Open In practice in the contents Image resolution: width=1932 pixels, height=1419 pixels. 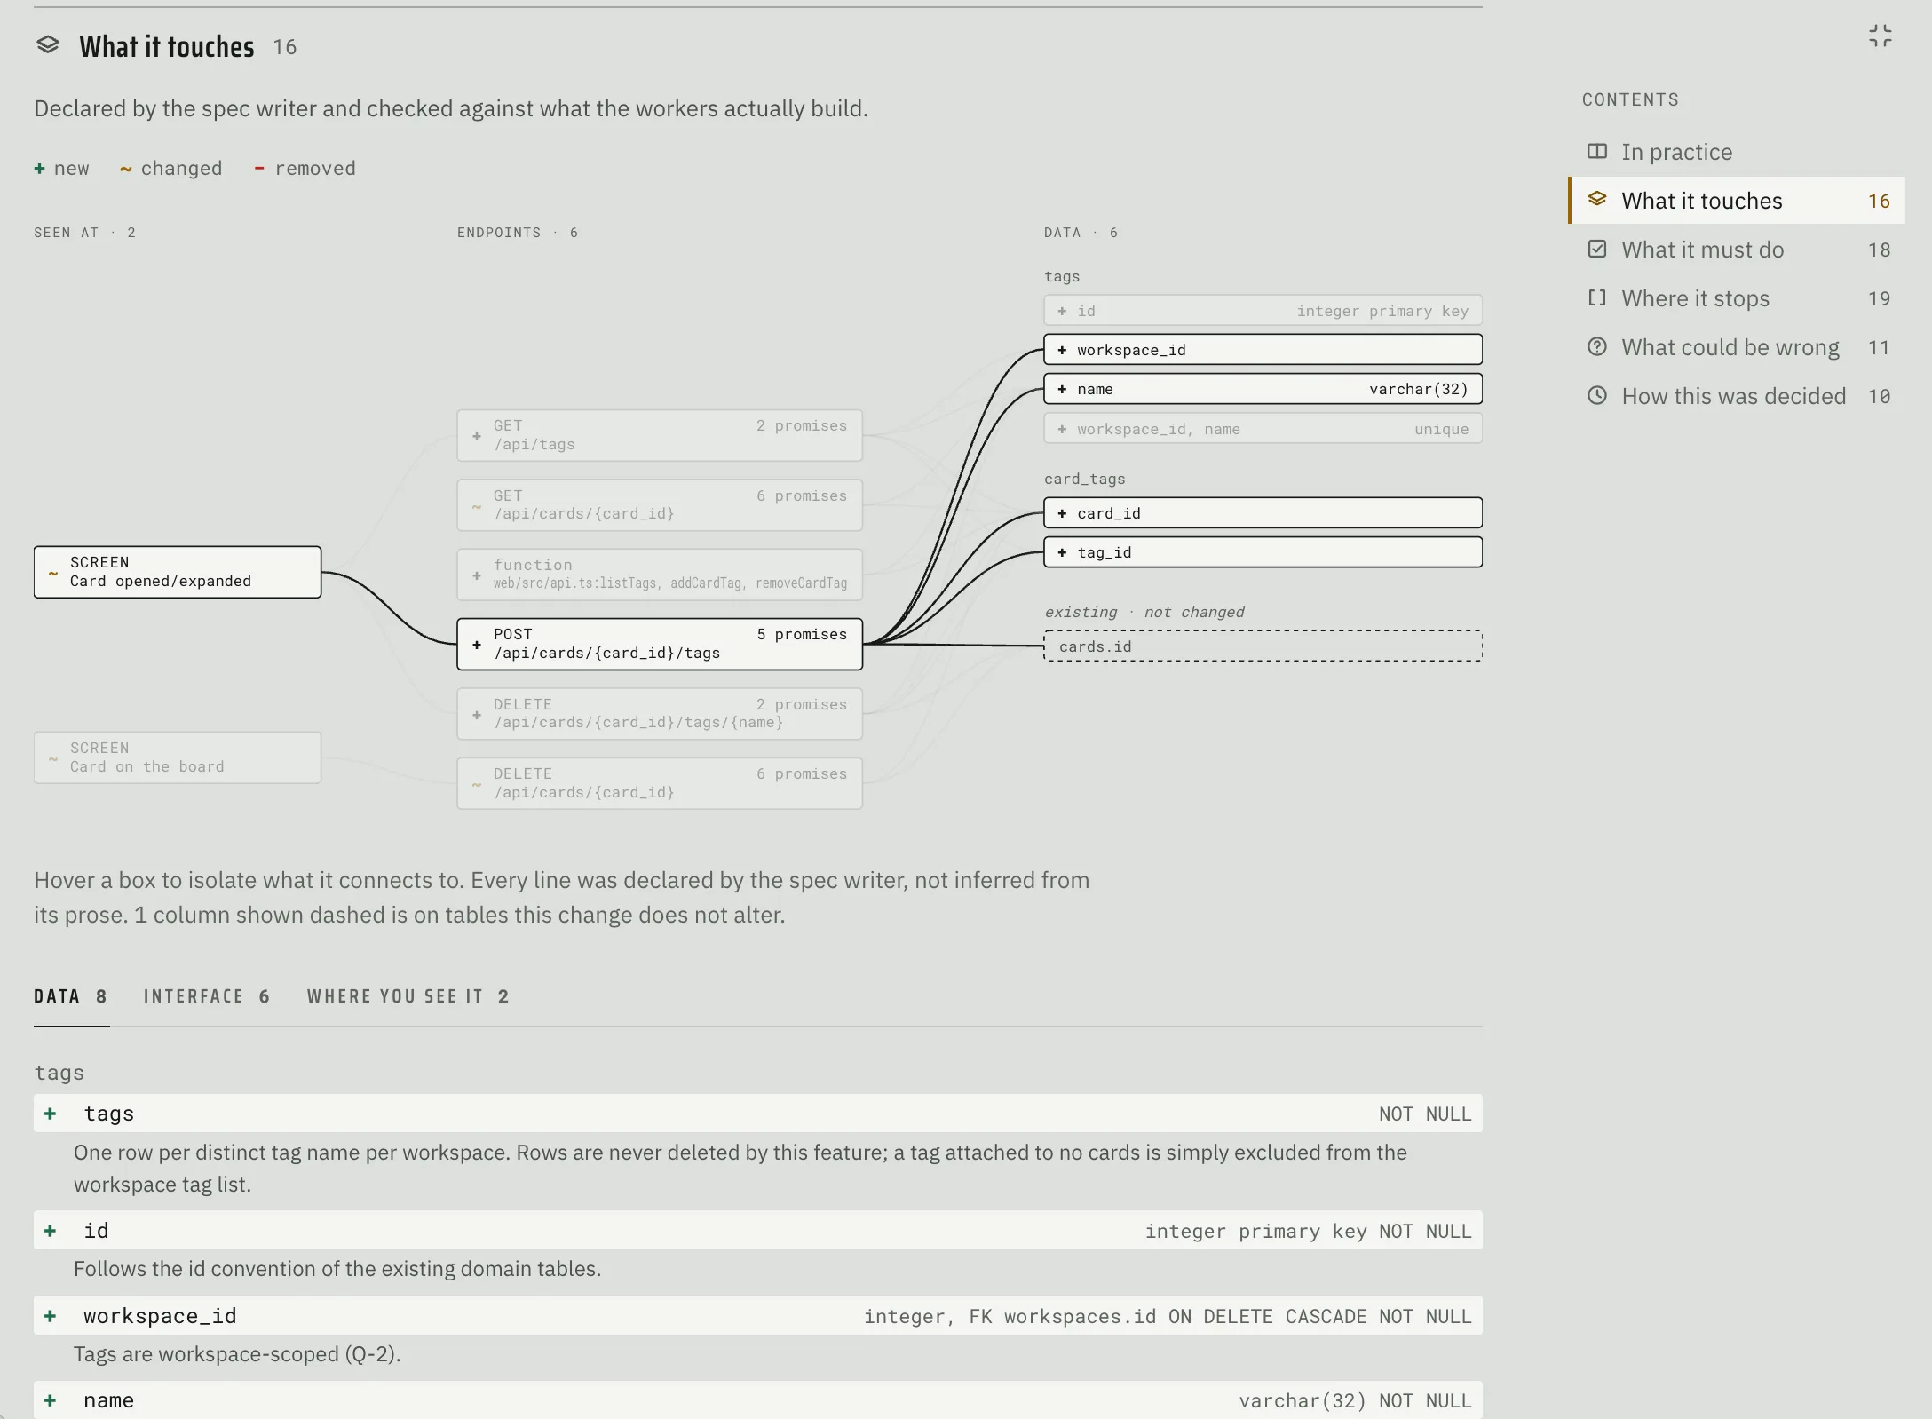pyautogui.click(x=1738, y=152)
